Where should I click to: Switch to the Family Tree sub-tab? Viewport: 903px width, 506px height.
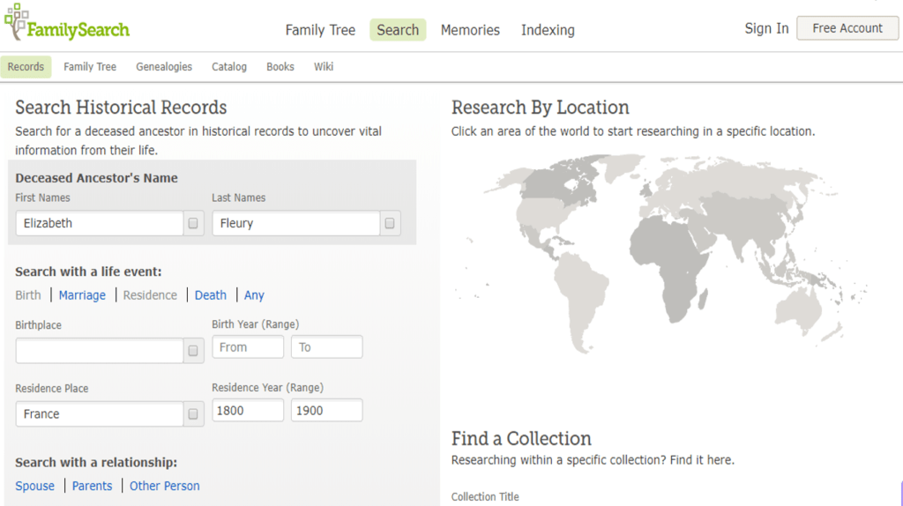(x=90, y=67)
